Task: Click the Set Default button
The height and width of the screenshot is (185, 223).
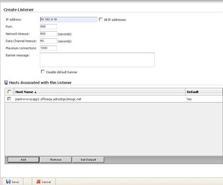Action: coord(88,160)
